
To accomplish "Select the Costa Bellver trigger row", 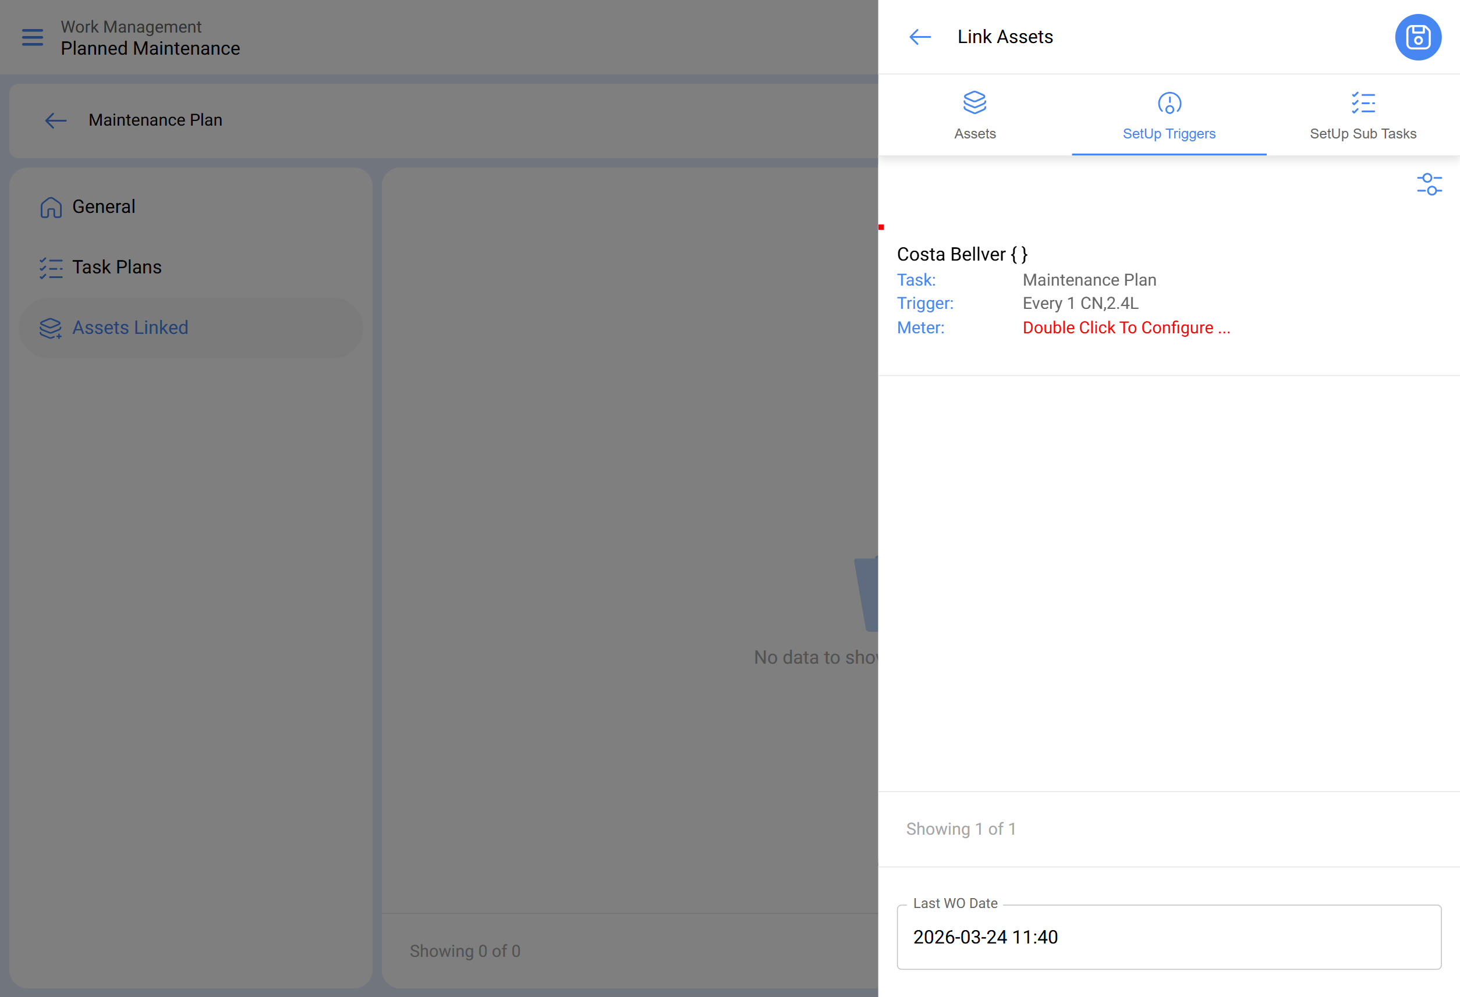I will point(961,254).
